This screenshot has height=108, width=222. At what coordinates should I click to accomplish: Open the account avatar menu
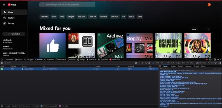(209, 4)
